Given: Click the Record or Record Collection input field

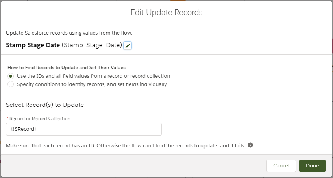Looking at the screenshot, I should coord(84,129).
